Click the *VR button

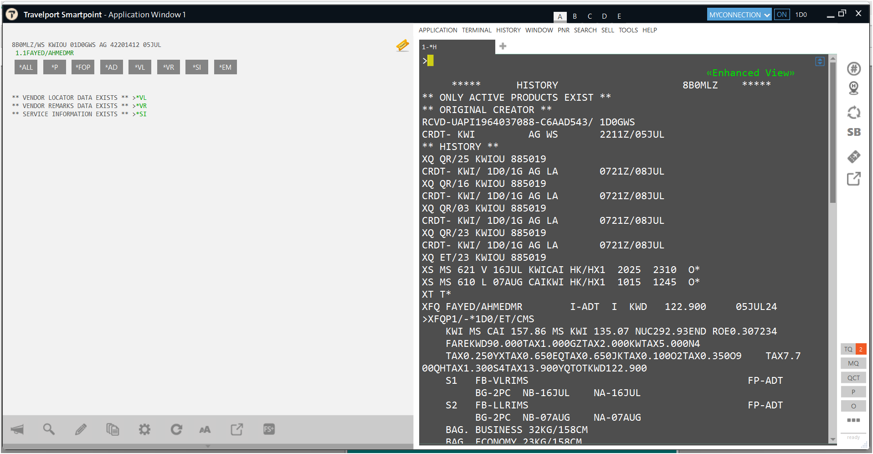click(169, 67)
